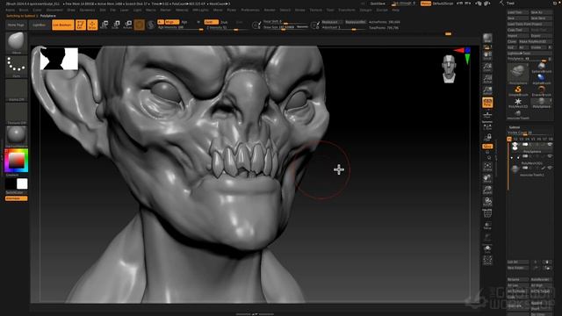Open the Help menu

point(395,10)
